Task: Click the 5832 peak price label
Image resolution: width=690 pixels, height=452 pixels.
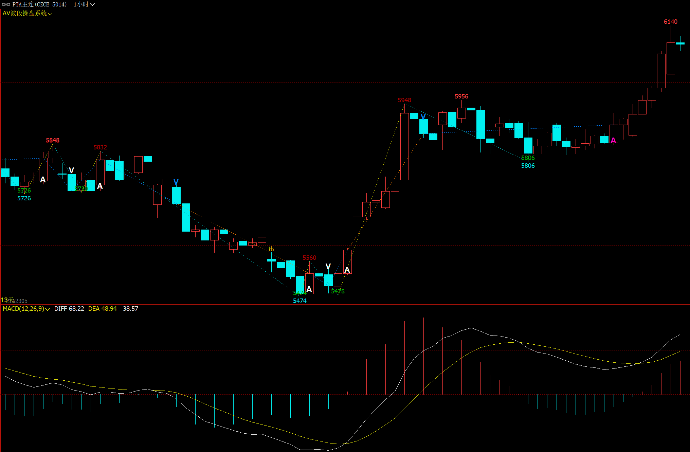Action: [100, 147]
